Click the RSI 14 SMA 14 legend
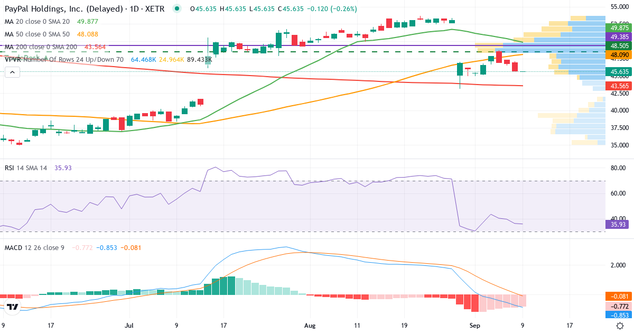Viewport: 634px width, 333px height. click(x=26, y=168)
